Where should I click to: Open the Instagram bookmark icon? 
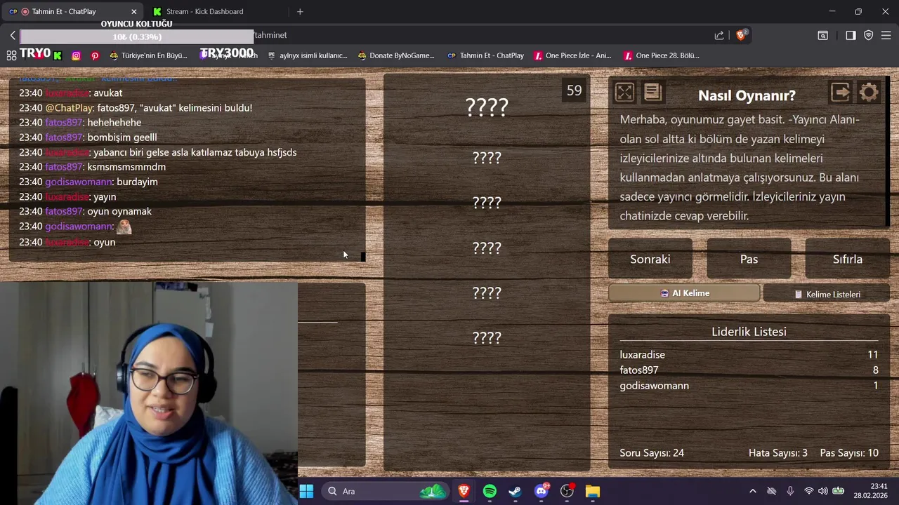(76, 55)
